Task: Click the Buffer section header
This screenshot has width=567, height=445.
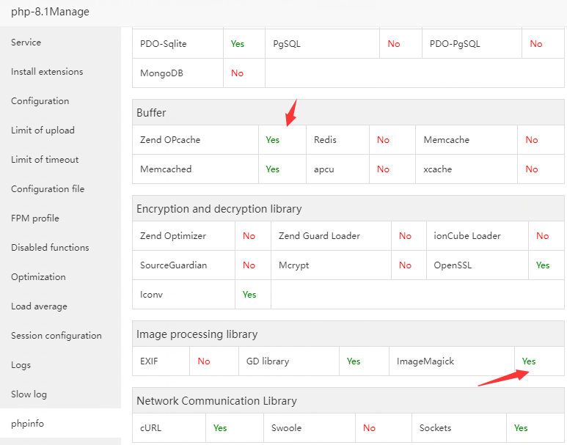Action: [x=151, y=113]
